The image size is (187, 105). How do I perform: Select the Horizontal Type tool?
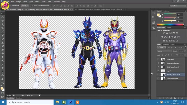tap(3, 68)
